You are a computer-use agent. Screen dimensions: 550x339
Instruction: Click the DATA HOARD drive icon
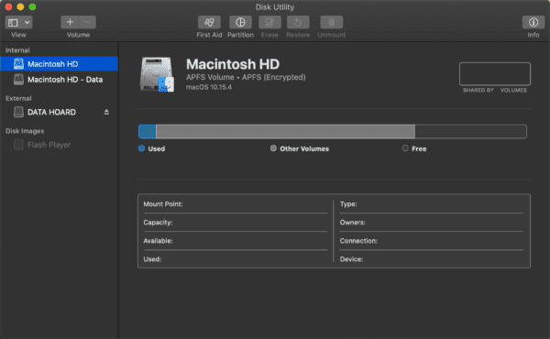pyautogui.click(x=18, y=112)
